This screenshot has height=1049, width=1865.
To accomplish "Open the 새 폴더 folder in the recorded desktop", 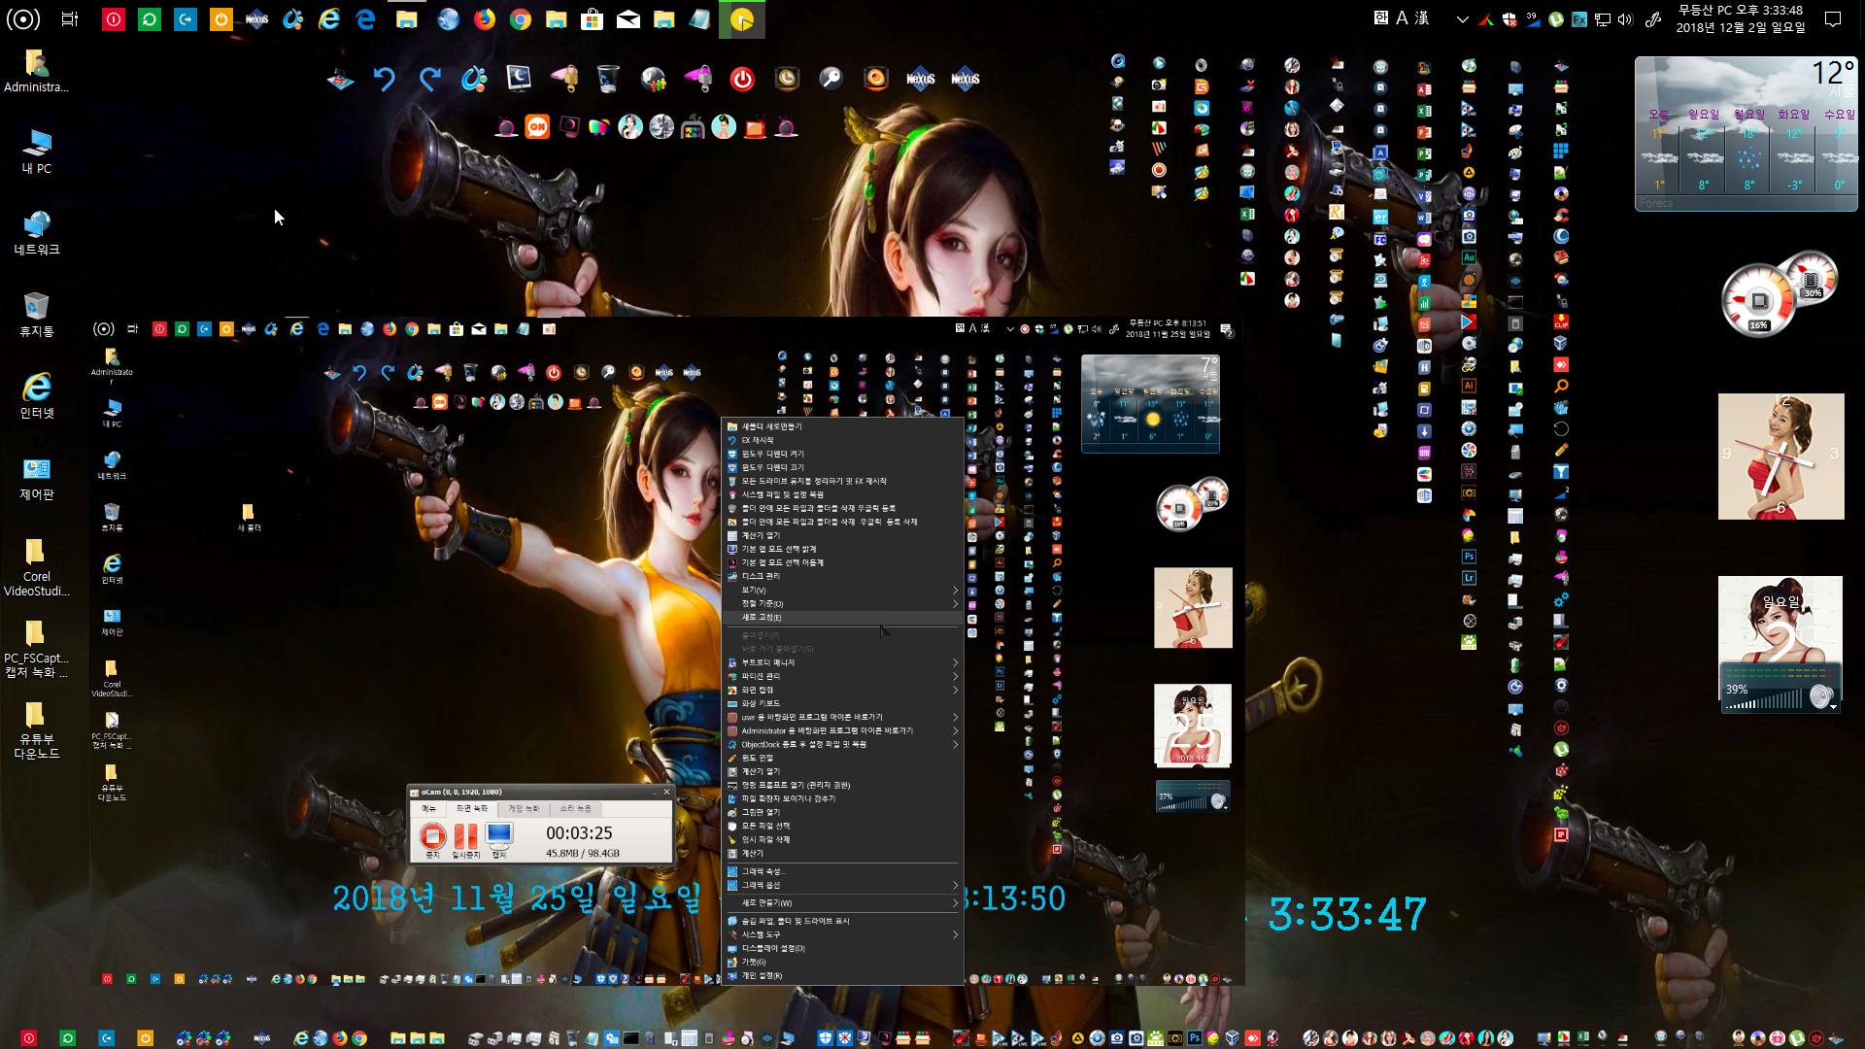I will tap(249, 518).
